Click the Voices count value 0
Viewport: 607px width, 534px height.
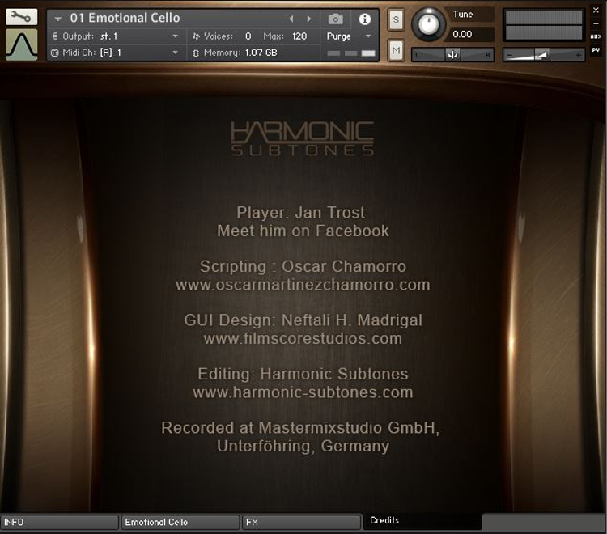click(x=248, y=36)
